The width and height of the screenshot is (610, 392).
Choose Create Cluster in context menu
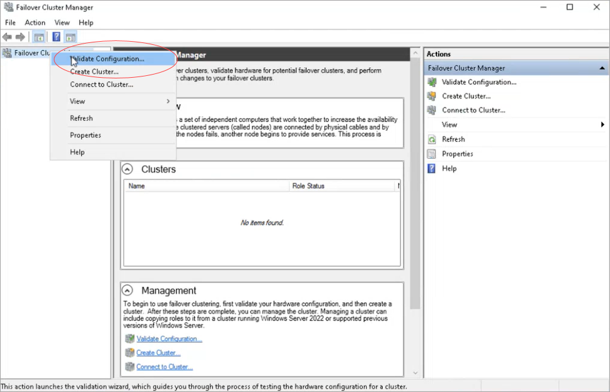pos(113,71)
